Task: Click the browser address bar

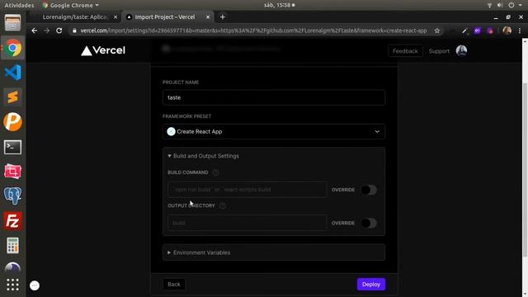Action: point(253,31)
